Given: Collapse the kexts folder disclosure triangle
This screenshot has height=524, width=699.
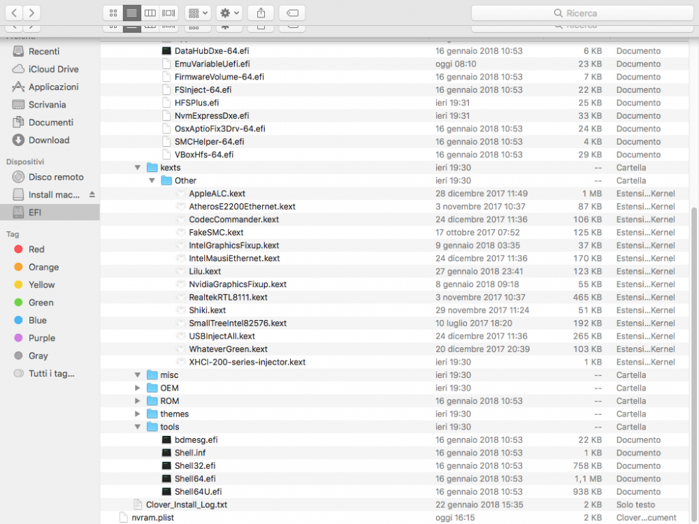Looking at the screenshot, I should point(138,168).
